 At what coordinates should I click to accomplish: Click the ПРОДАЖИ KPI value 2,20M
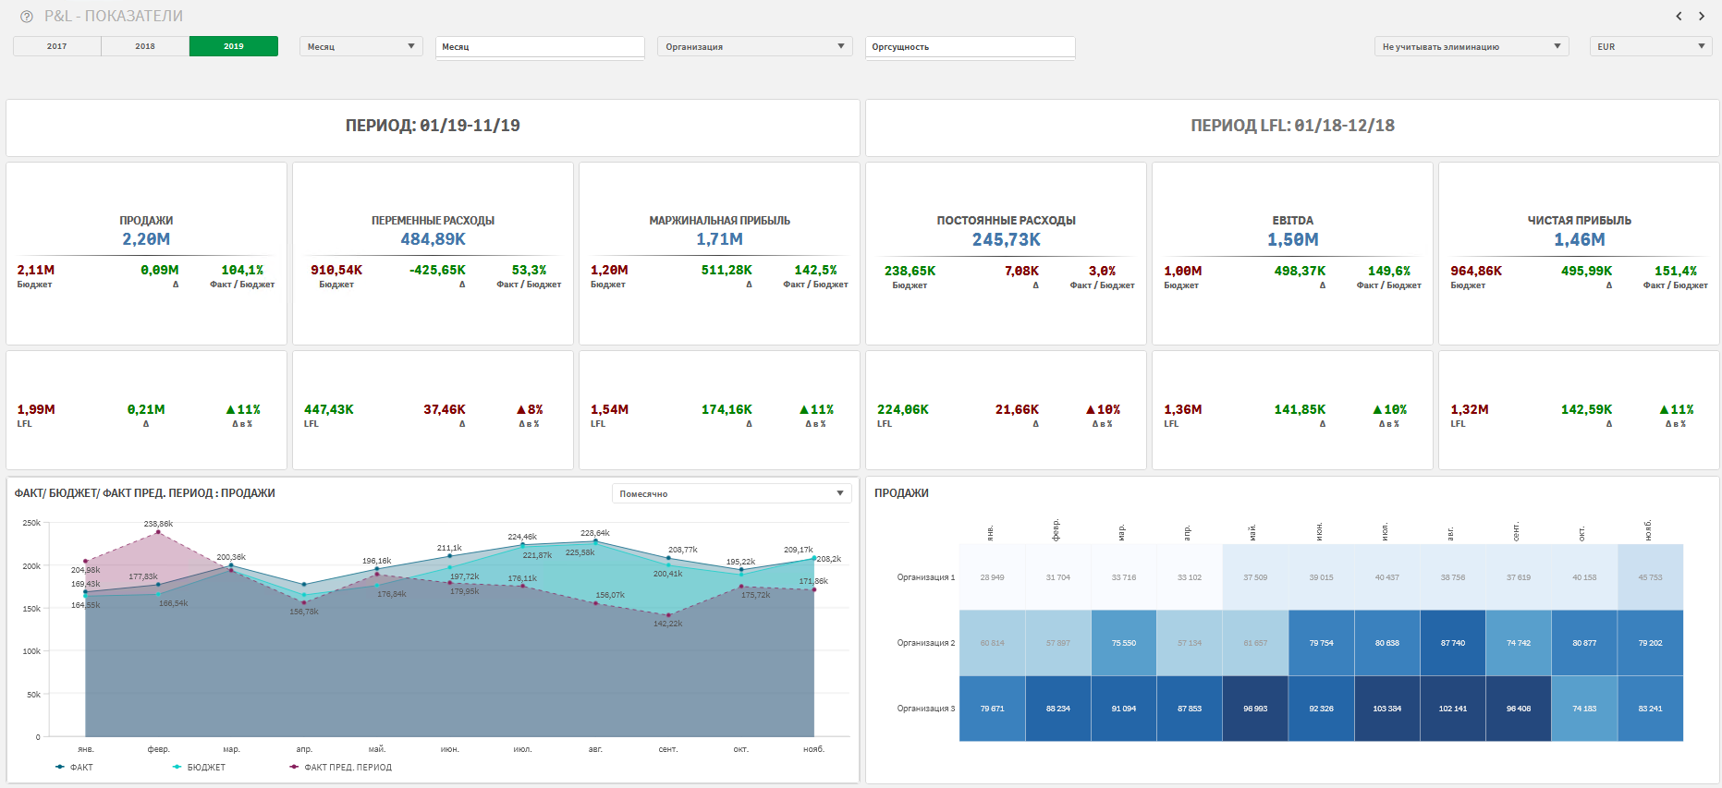(146, 239)
